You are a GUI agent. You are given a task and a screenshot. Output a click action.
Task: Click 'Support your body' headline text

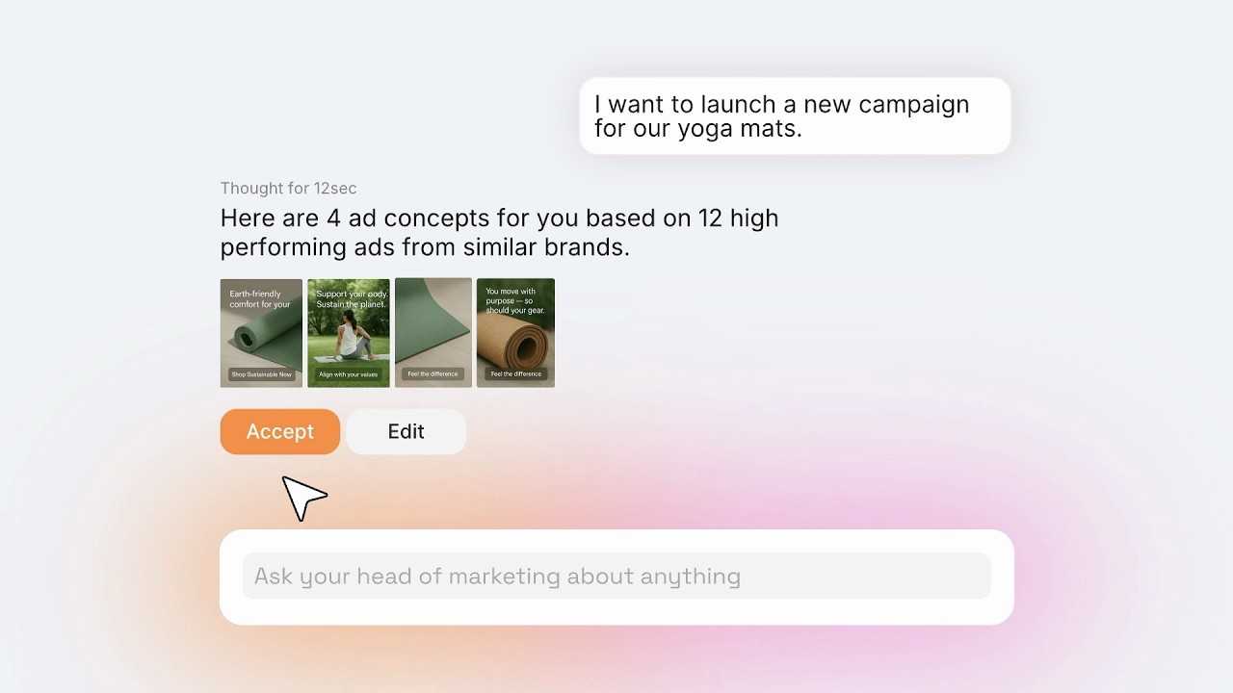click(x=351, y=298)
